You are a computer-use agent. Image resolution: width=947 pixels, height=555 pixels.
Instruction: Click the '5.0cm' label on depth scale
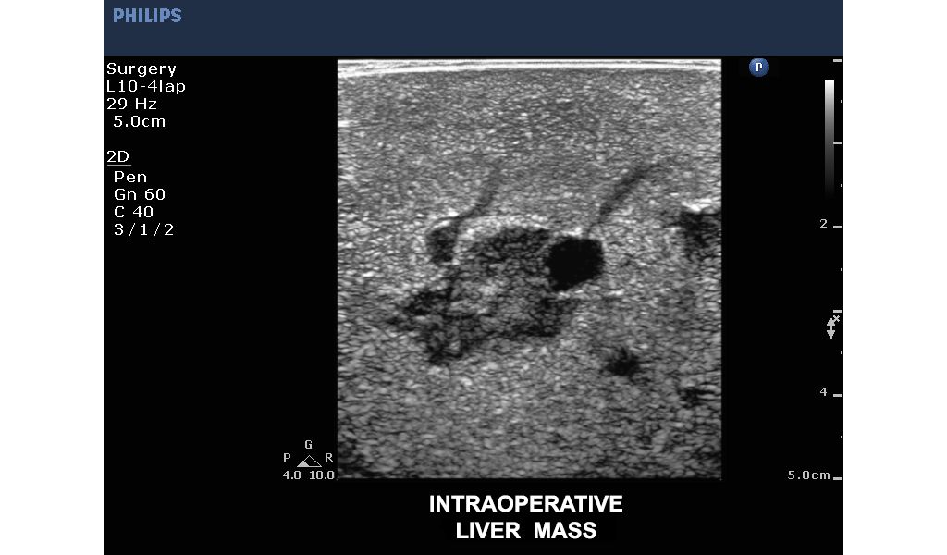click(808, 475)
